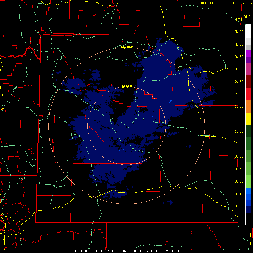Click the ND legend label
The image size is (253, 253).
241,219
